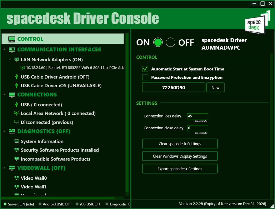Open Security Software Products Installed
This screenshot has width=275, height=209.
[60, 150]
